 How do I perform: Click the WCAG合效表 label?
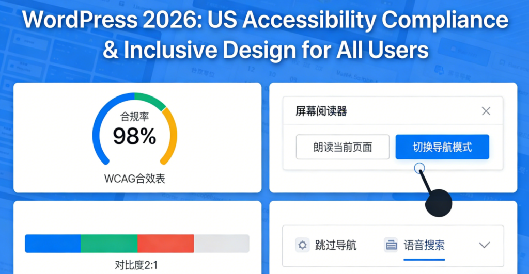135,179
